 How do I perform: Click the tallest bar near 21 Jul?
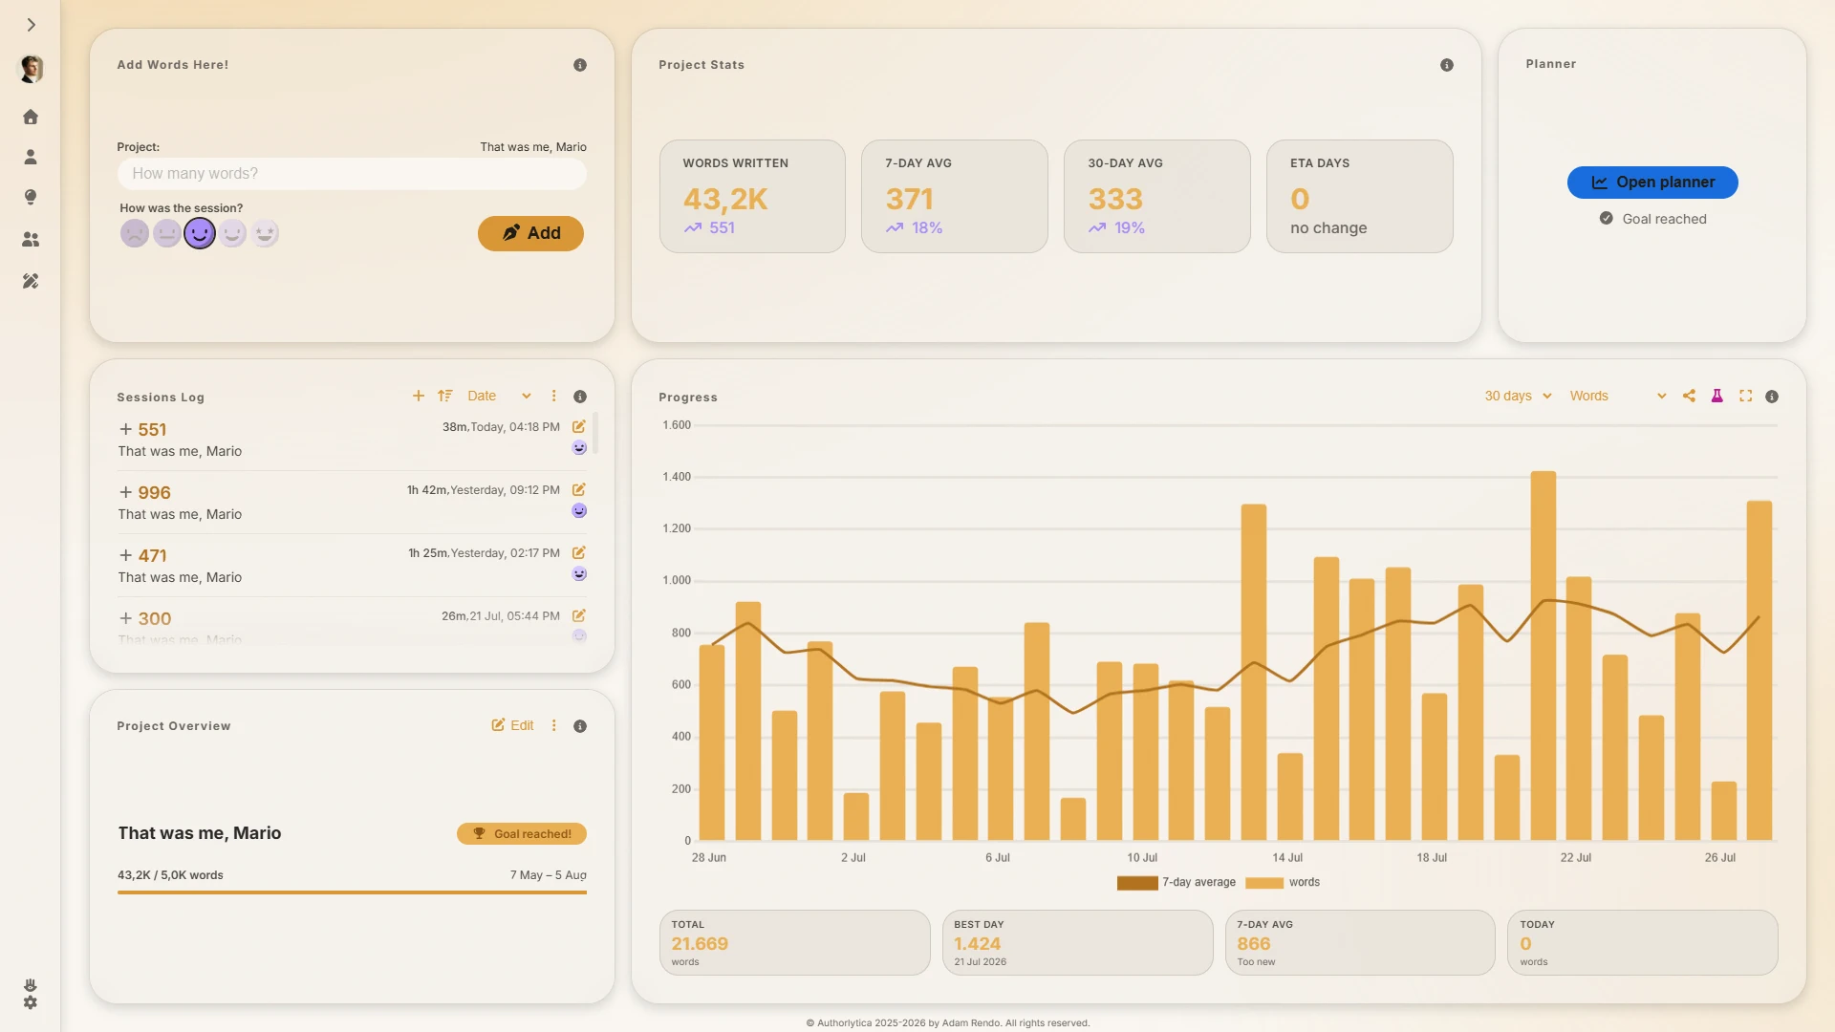[x=1544, y=656]
